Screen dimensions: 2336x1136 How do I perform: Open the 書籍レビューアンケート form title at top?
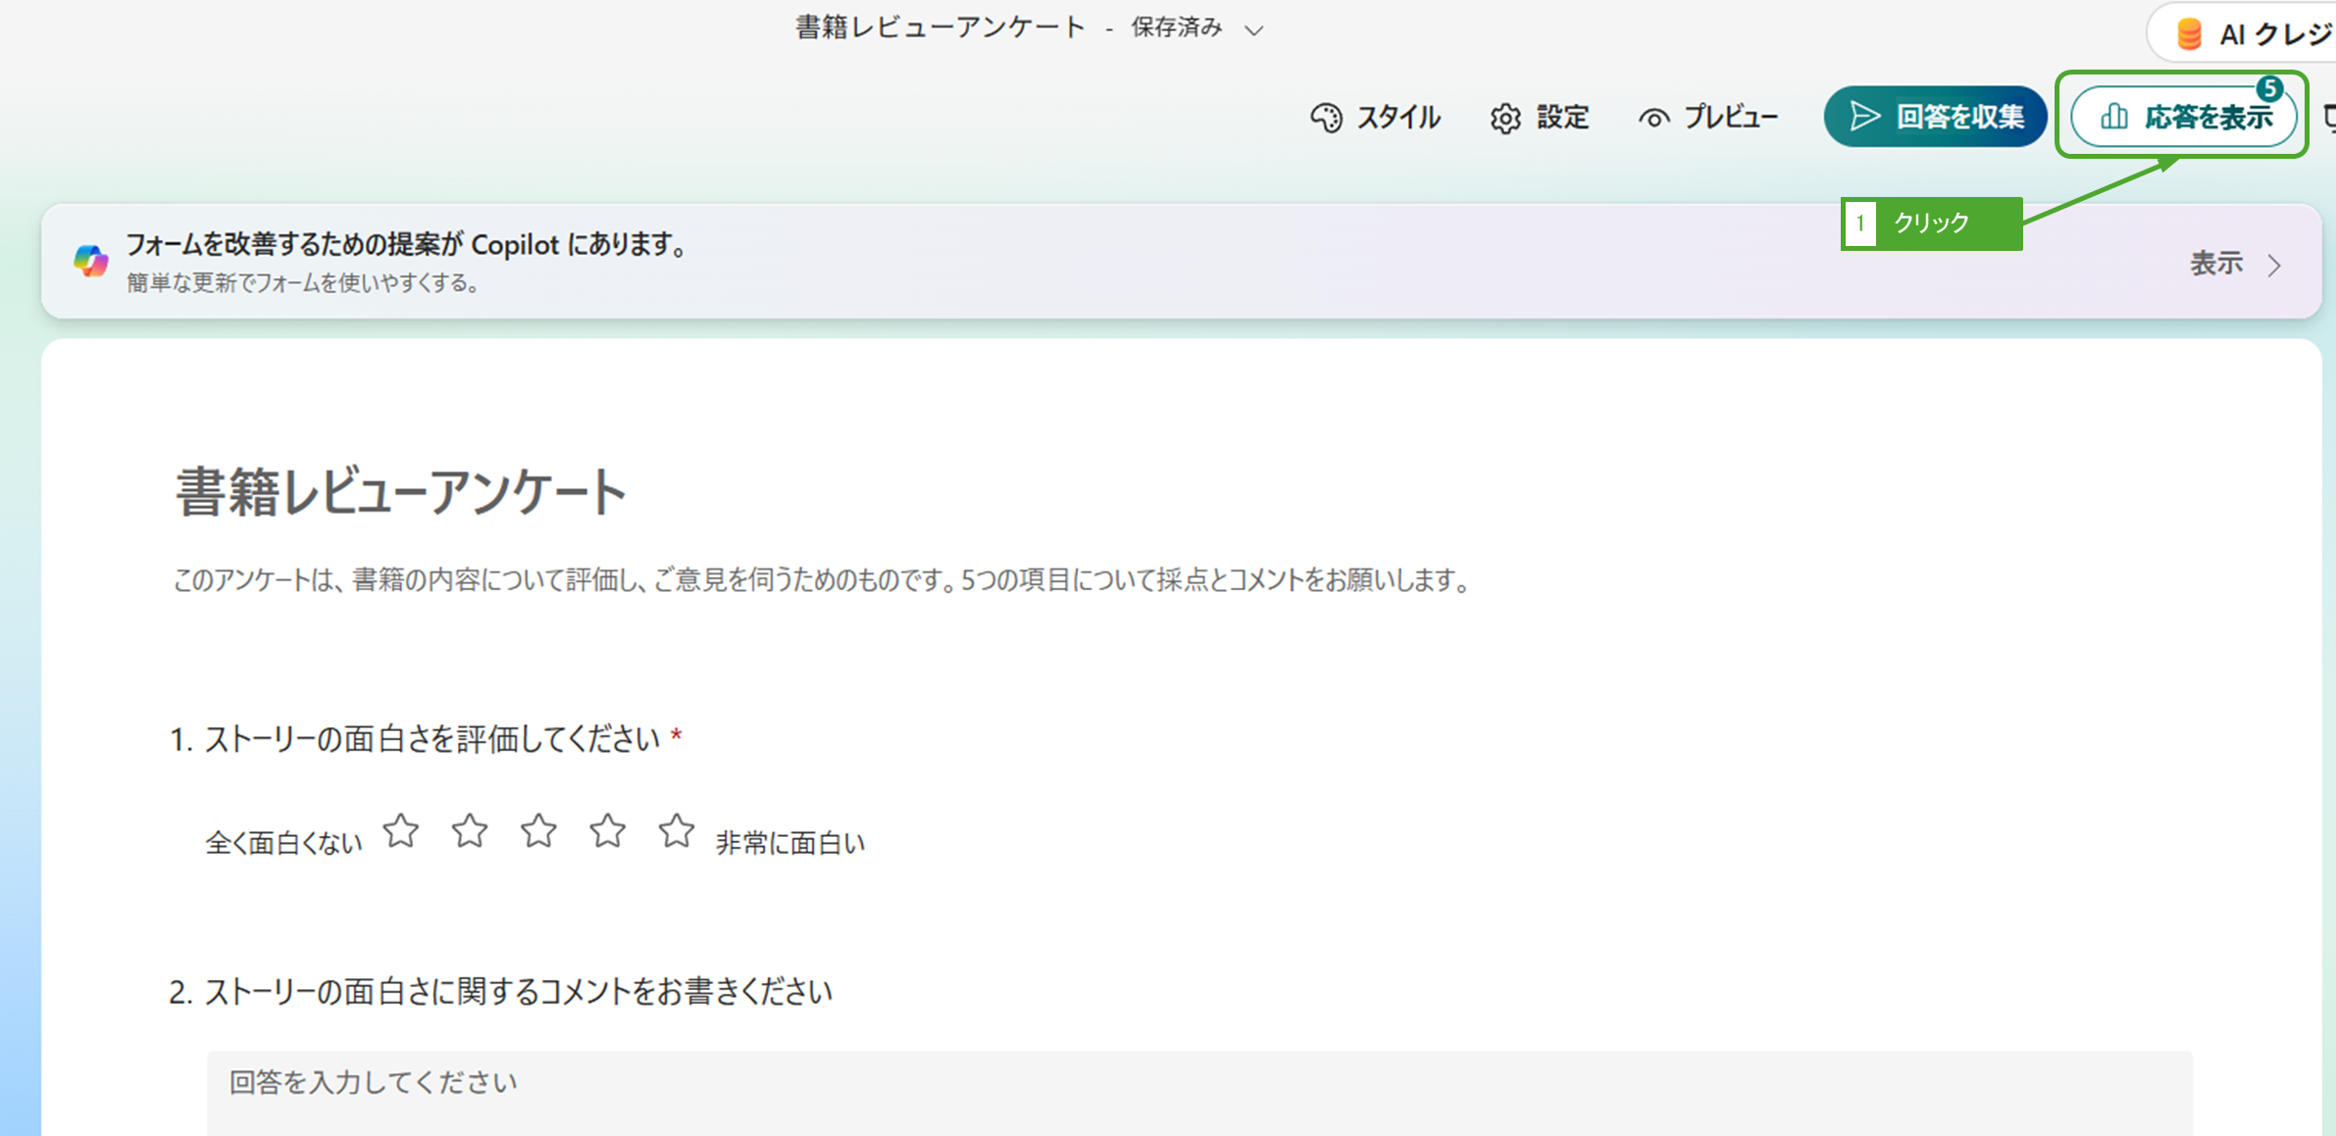[x=939, y=27]
